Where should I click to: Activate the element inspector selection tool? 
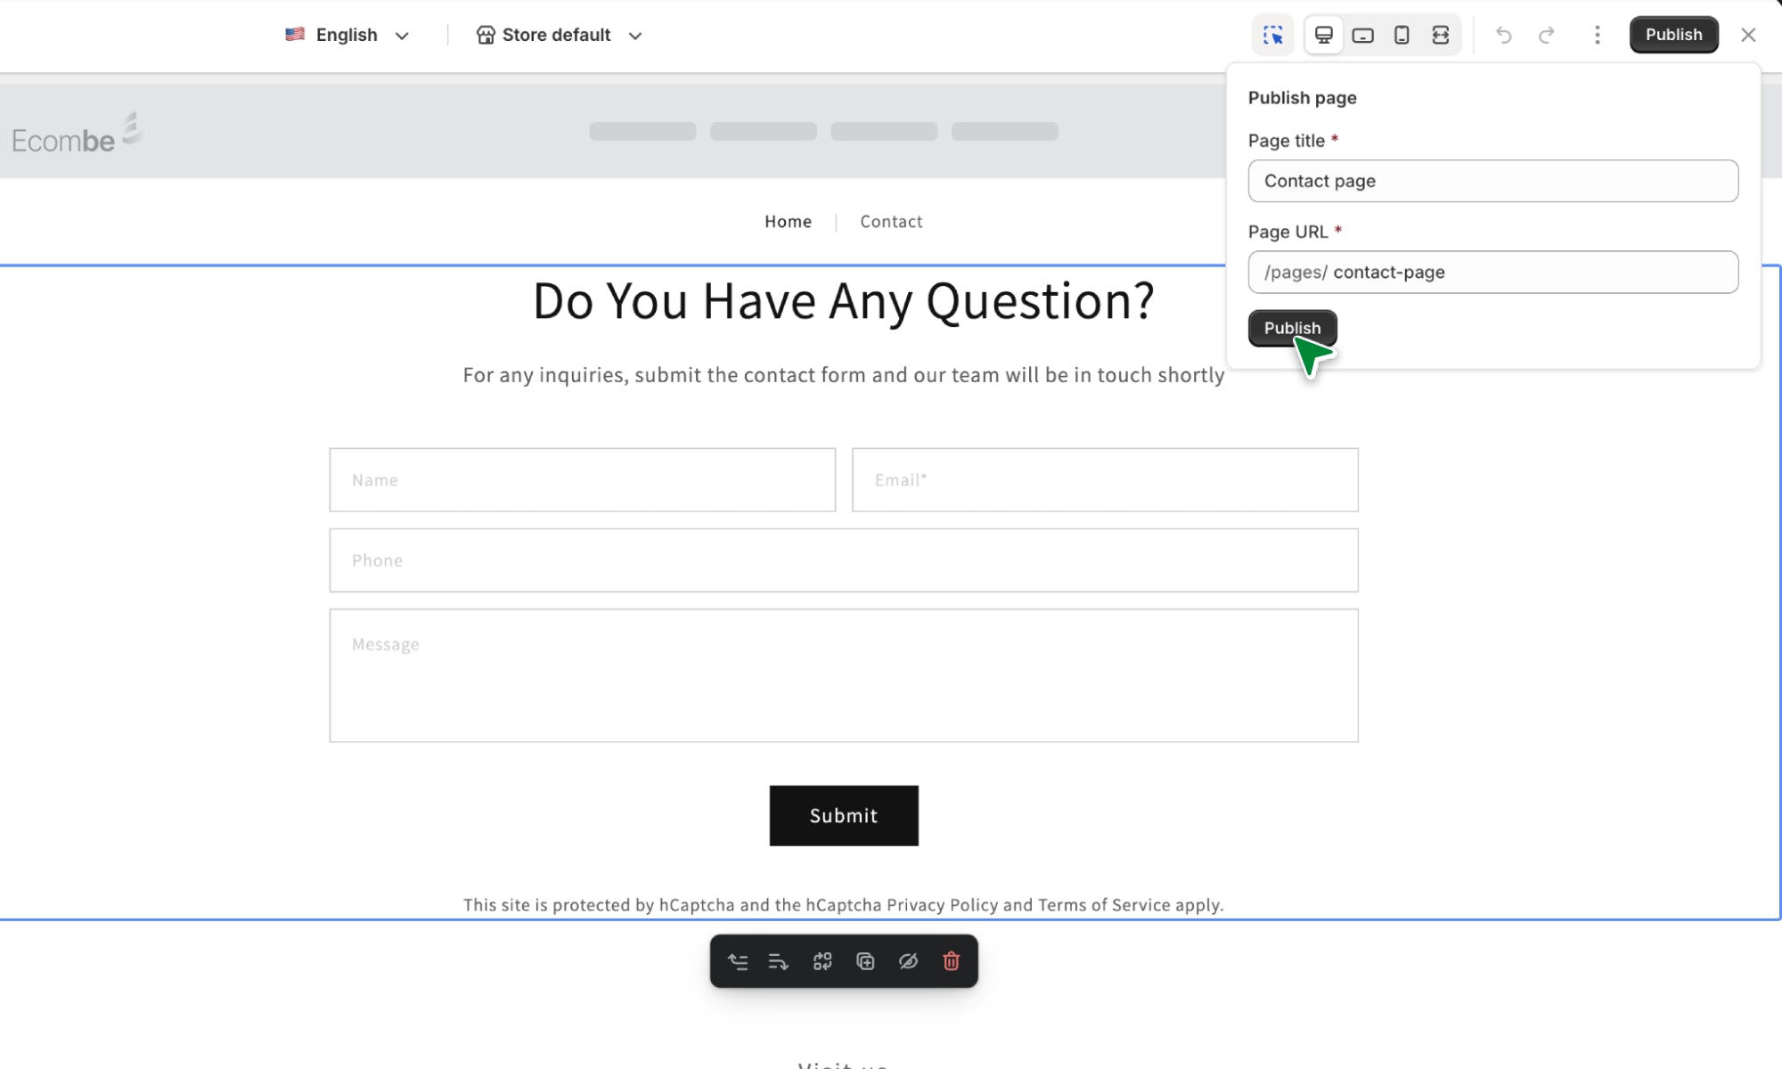pyautogui.click(x=1272, y=35)
